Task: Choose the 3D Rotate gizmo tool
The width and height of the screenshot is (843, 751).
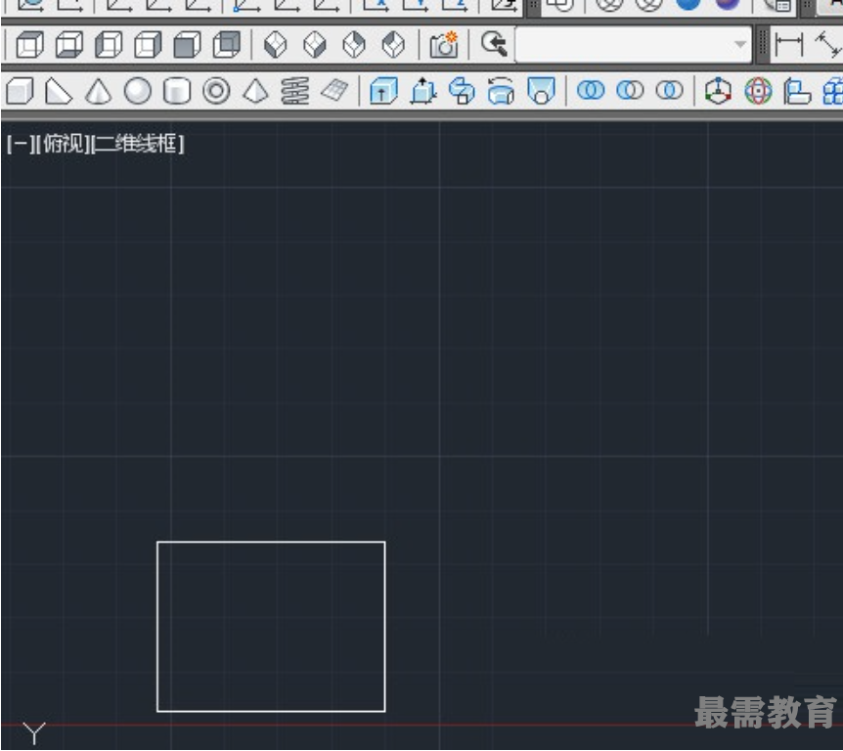Action: (758, 91)
